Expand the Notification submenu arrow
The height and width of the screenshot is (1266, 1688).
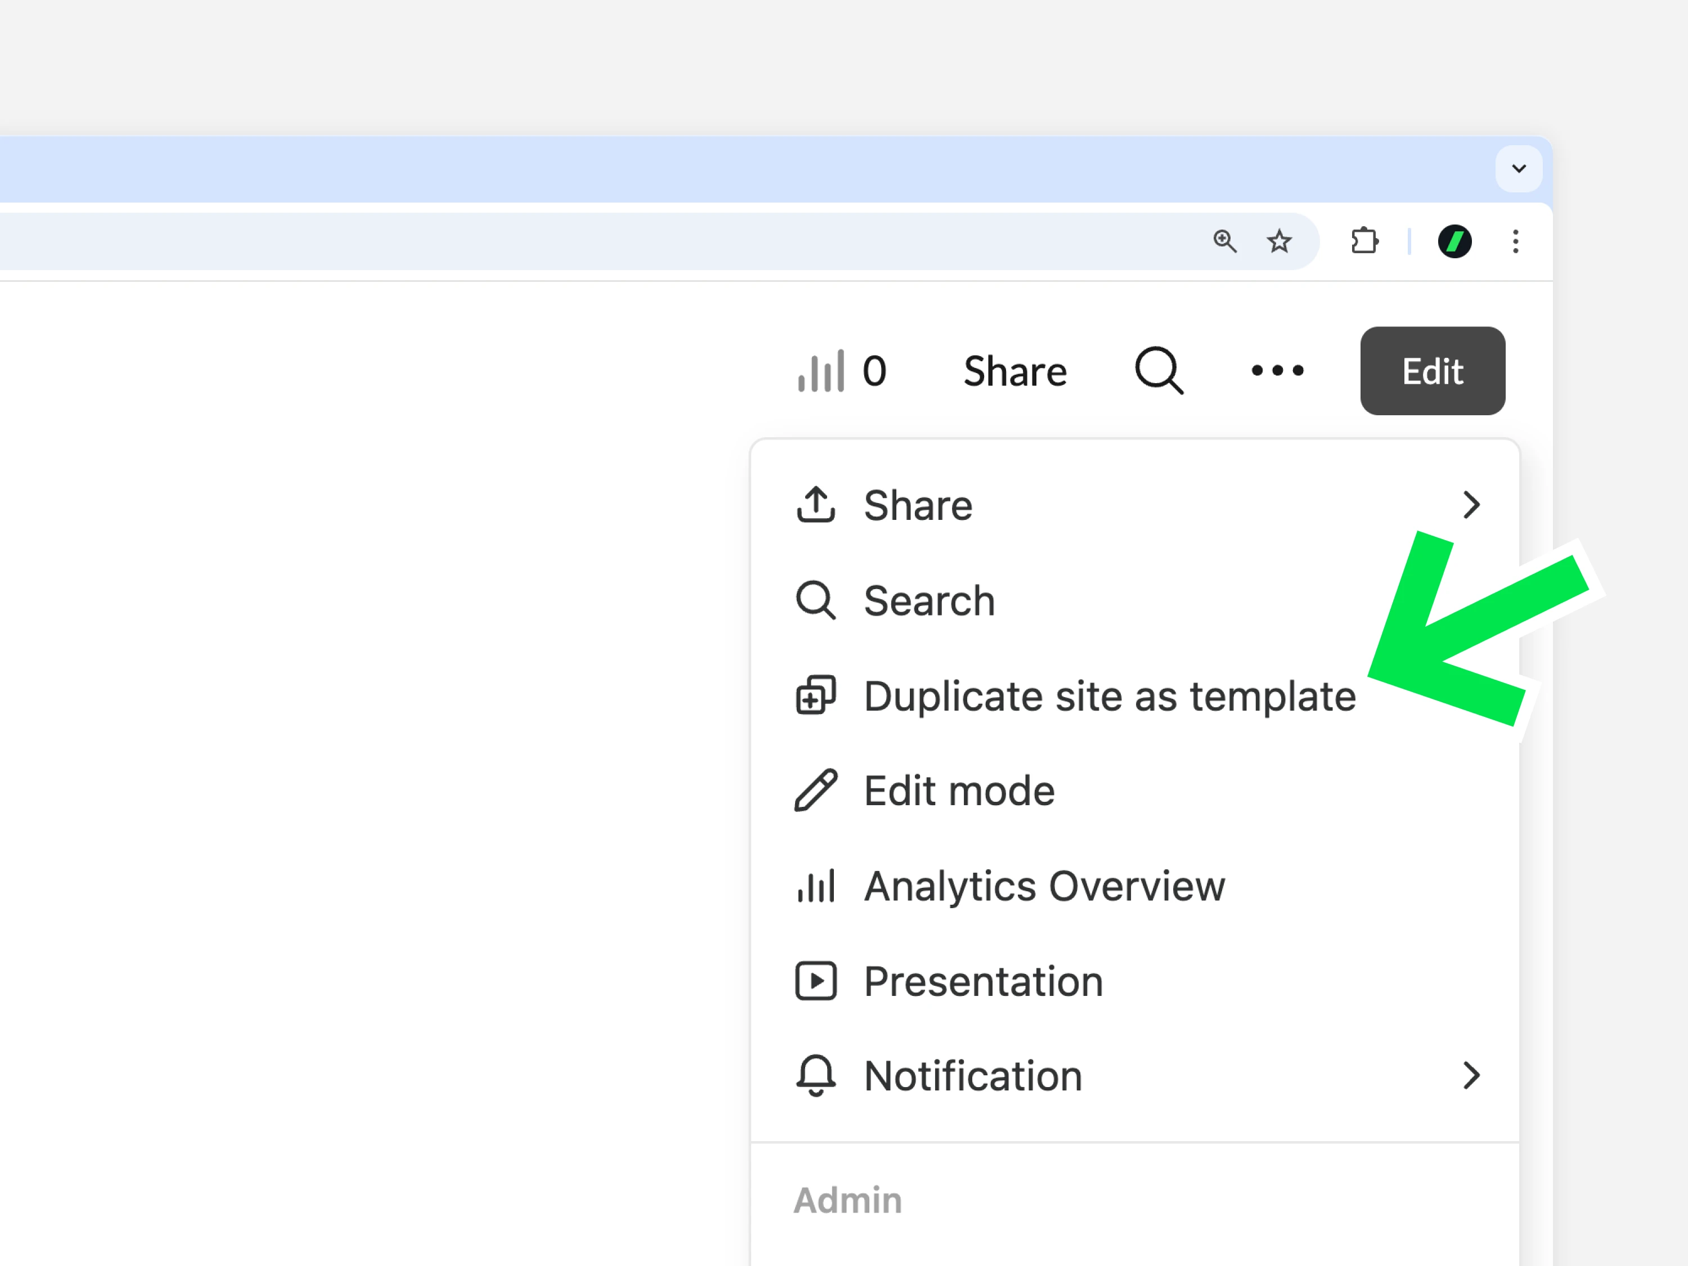pyautogui.click(x=1471, y=1076)
